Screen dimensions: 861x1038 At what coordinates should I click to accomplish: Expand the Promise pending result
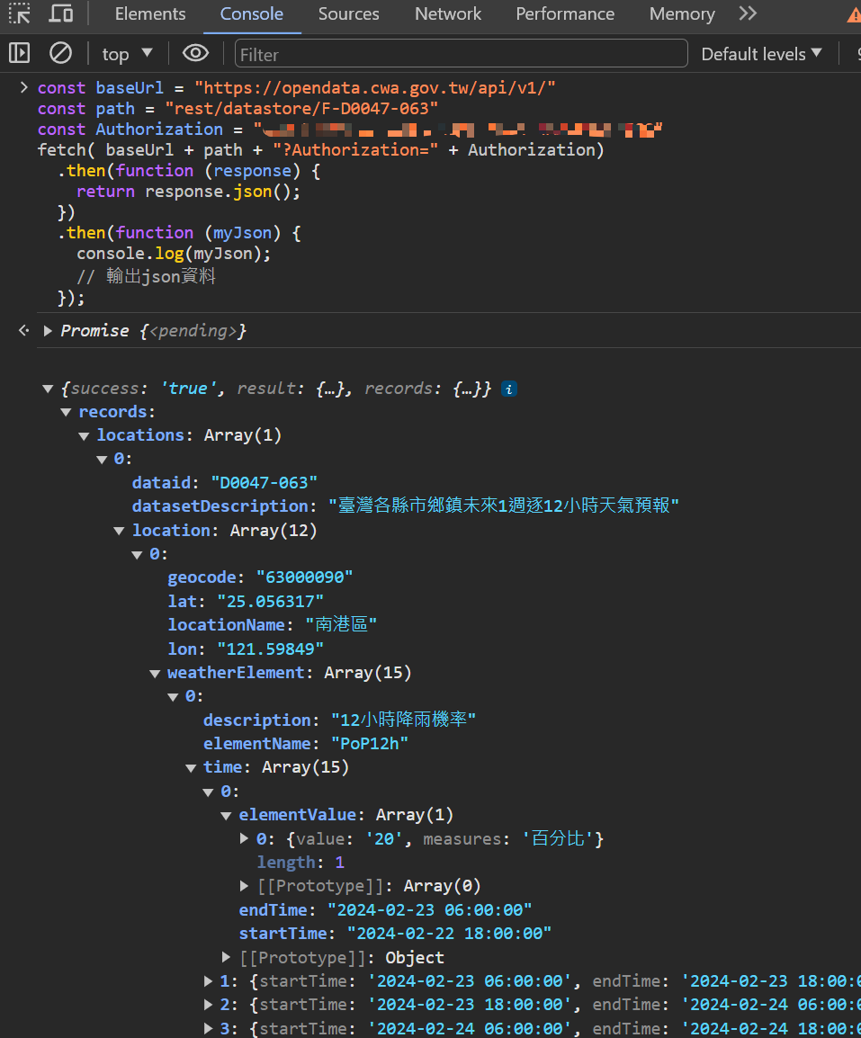(48, 331)
